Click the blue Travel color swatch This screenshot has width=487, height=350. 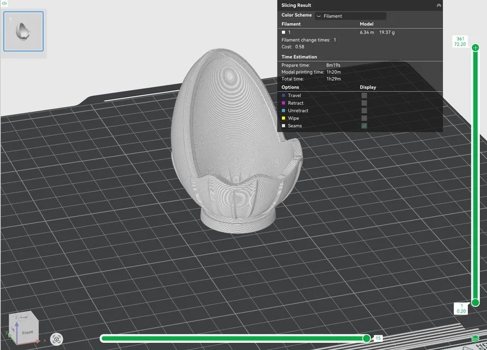point(283,96)
